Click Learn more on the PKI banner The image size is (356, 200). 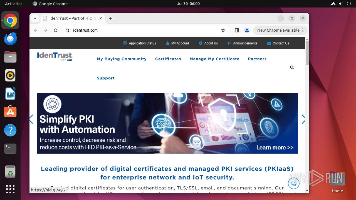click(275, 147)
